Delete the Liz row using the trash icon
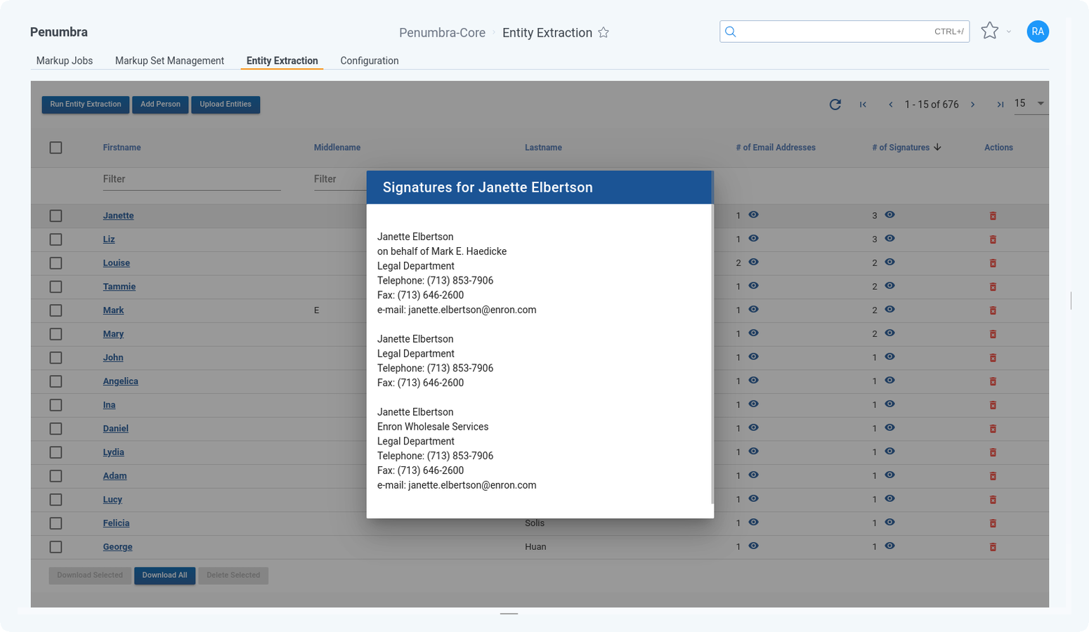Image resolution: width=1089 pixels, height=632 pixels. (993, 239)
